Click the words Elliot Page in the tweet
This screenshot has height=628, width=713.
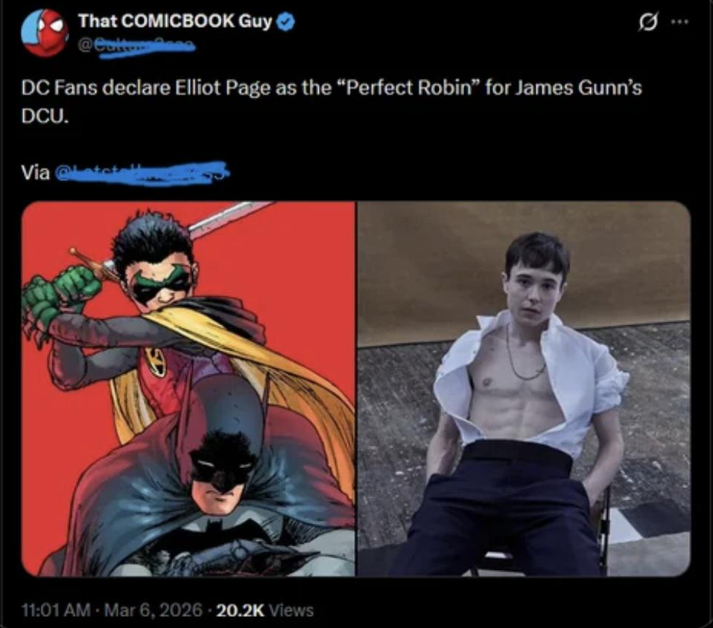[x=223, y=88]
